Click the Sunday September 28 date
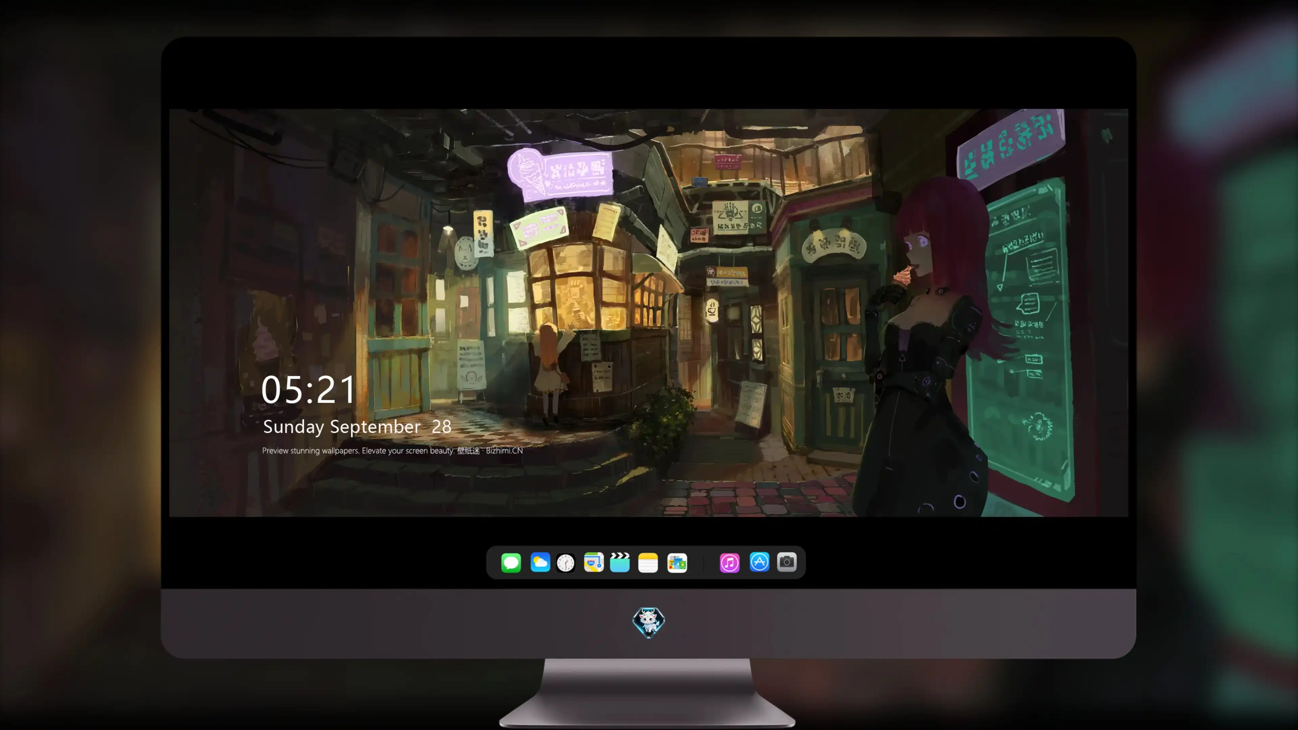Image resolution: width=1298 pixels, height=730 pixels. 357,427
